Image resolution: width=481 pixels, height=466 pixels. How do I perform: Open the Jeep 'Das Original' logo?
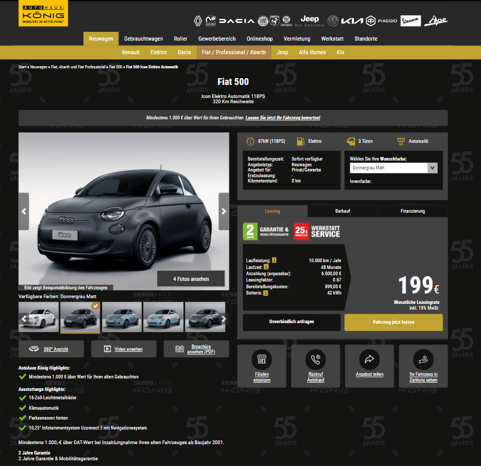[x=310, y=21]
